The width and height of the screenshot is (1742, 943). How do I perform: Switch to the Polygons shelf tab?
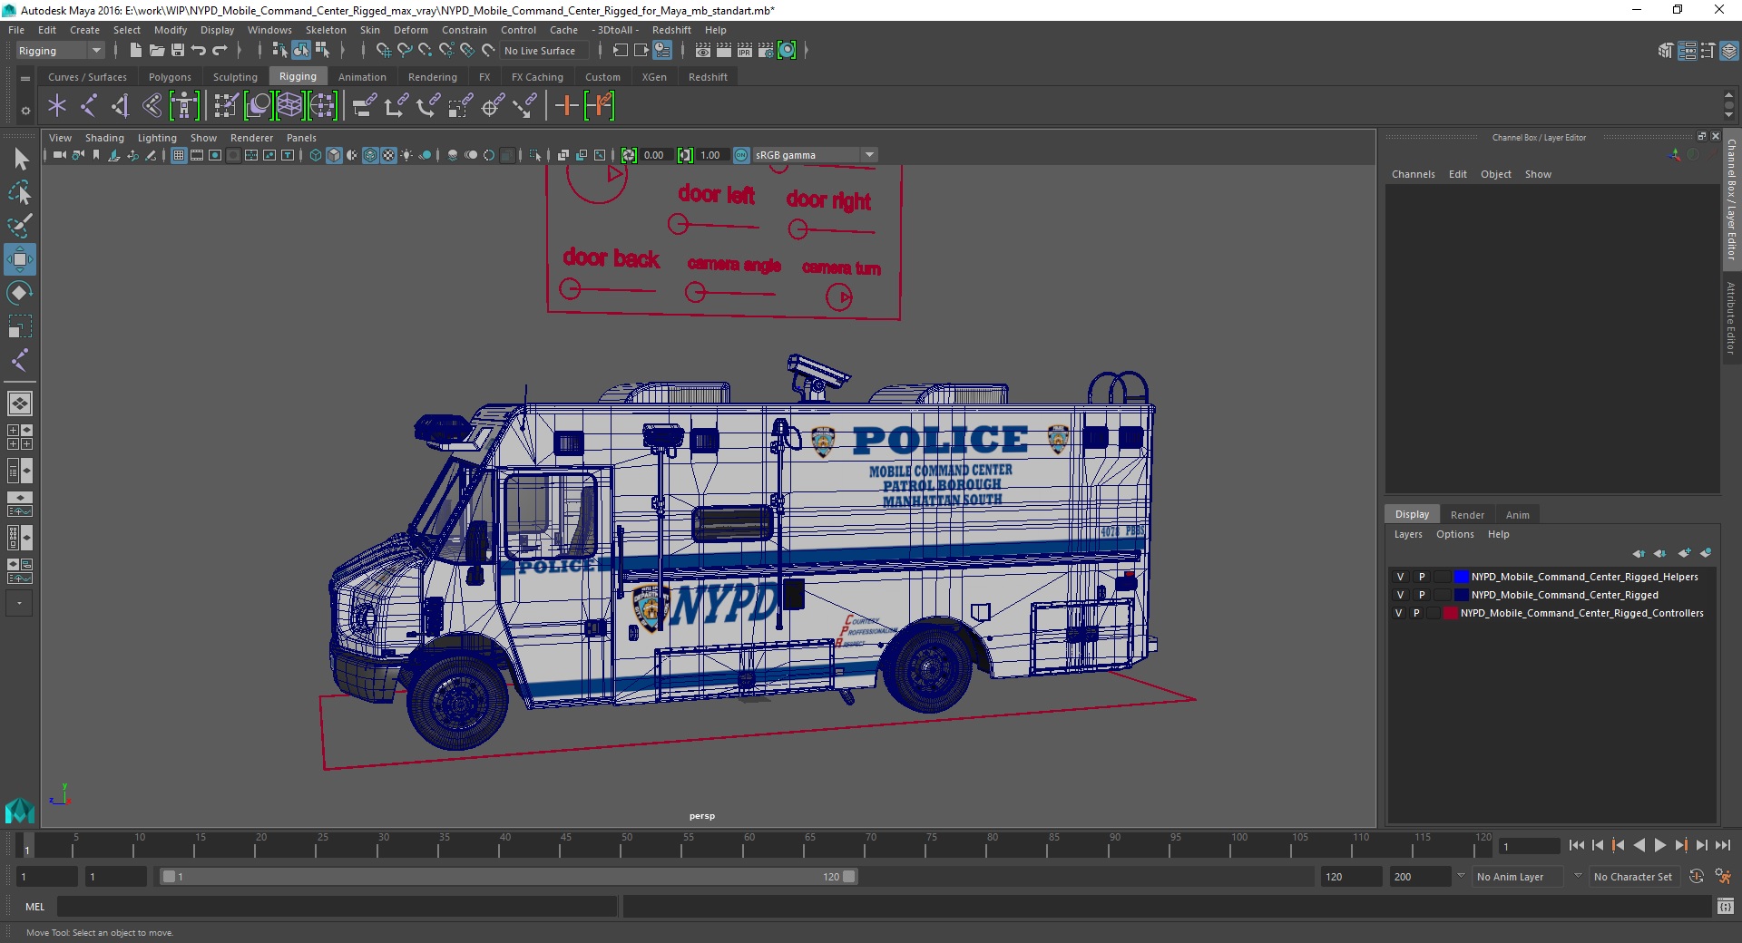click(x=170, y=77)
